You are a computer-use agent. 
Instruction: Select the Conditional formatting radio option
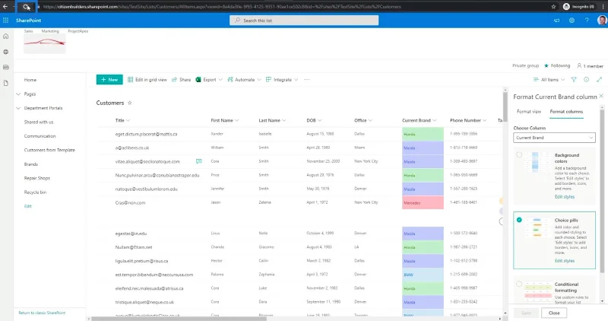point(519,284)
